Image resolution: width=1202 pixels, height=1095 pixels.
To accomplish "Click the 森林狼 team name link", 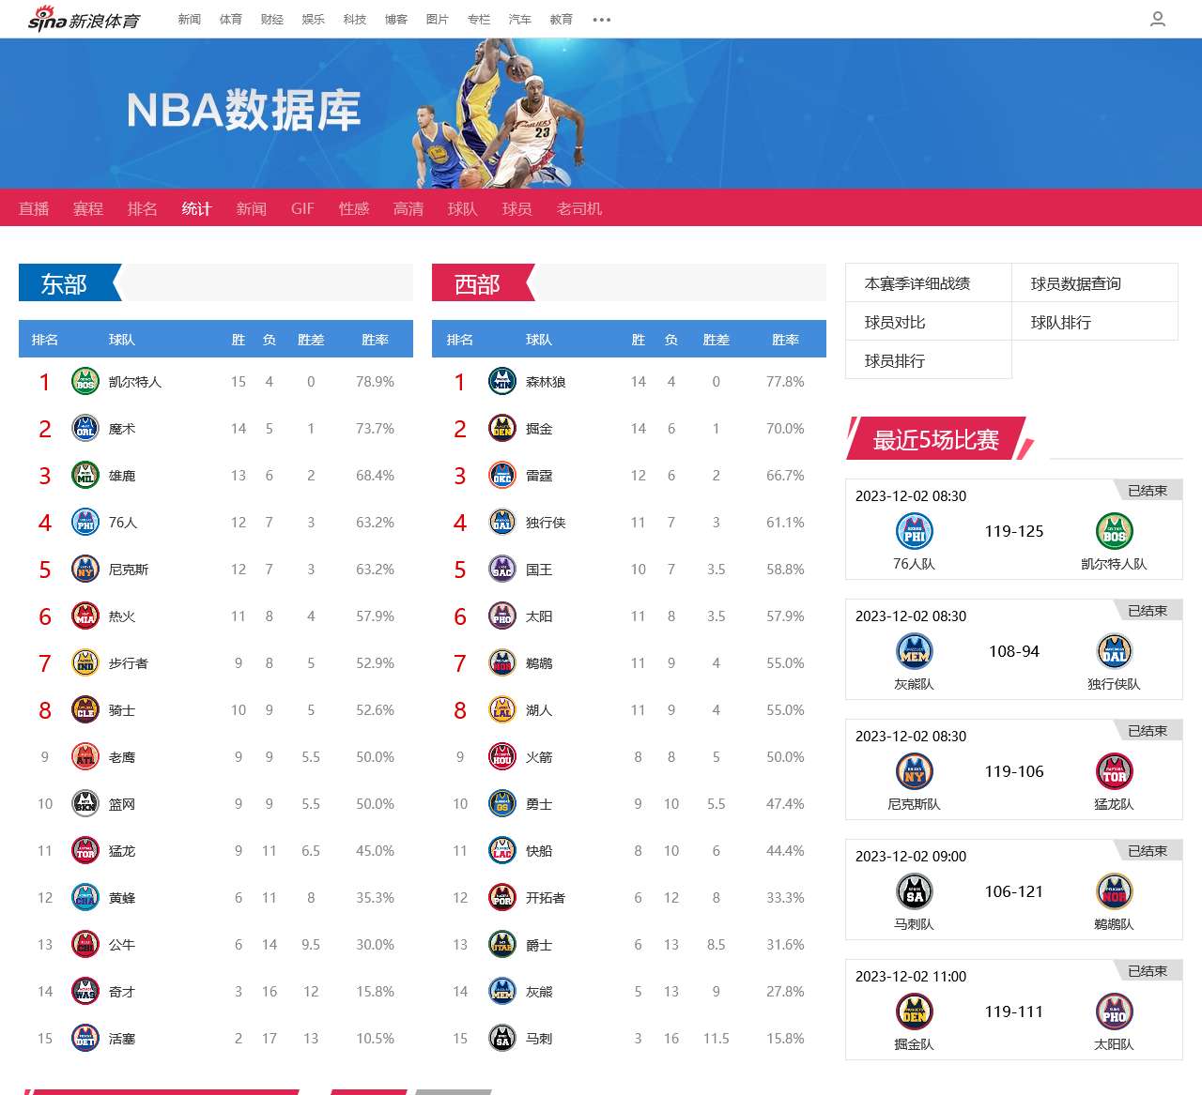I will pos(546,382).
